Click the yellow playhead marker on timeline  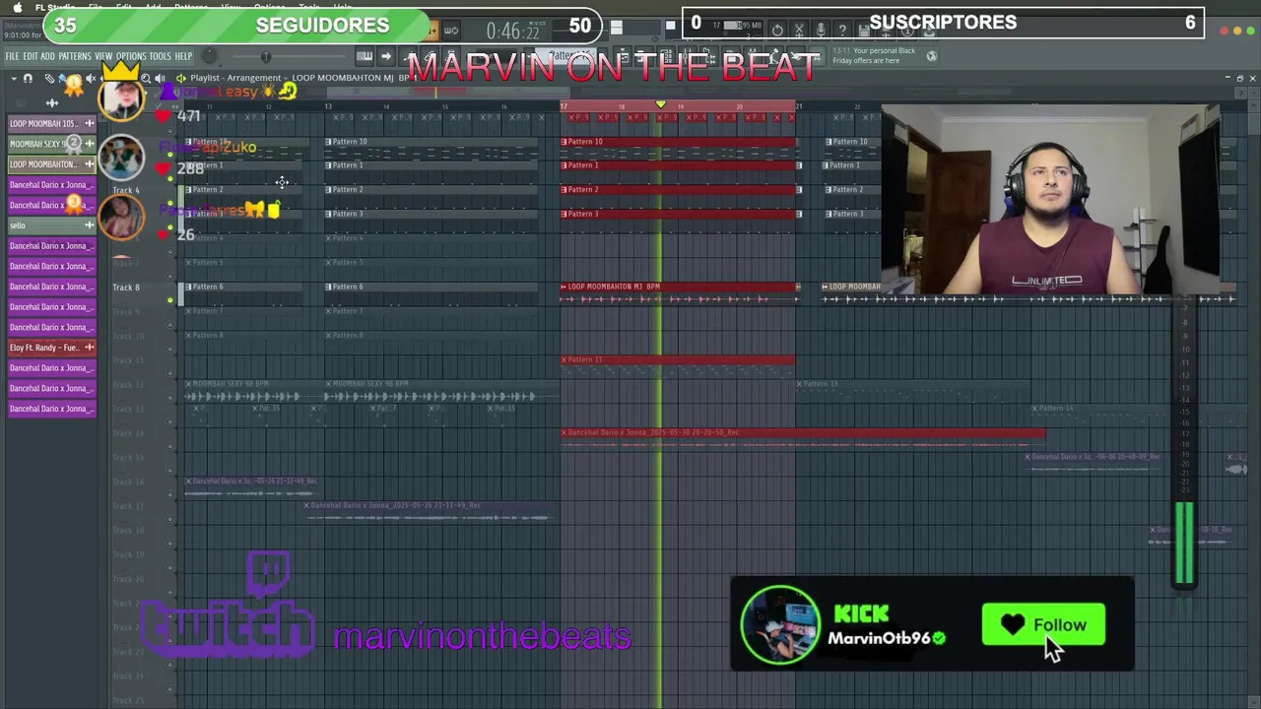point(661,103)
